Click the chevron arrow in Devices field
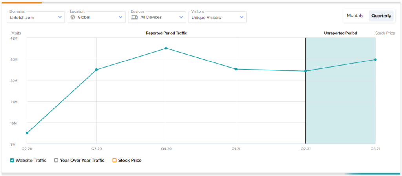The width and height of the screenshot is (402, 176). click(x=181, y=17)
